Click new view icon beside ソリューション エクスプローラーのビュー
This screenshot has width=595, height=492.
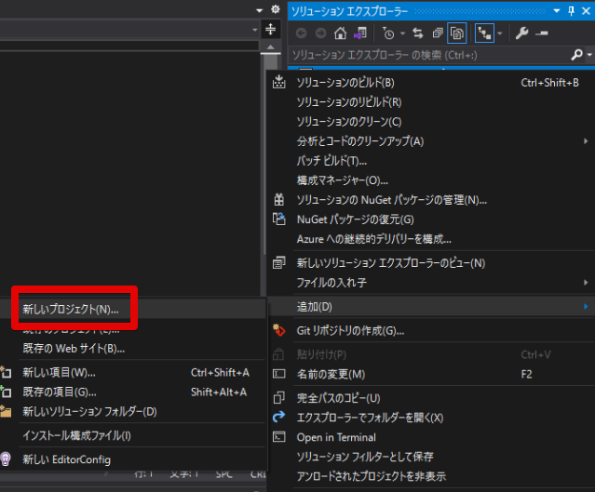point(279,262)
